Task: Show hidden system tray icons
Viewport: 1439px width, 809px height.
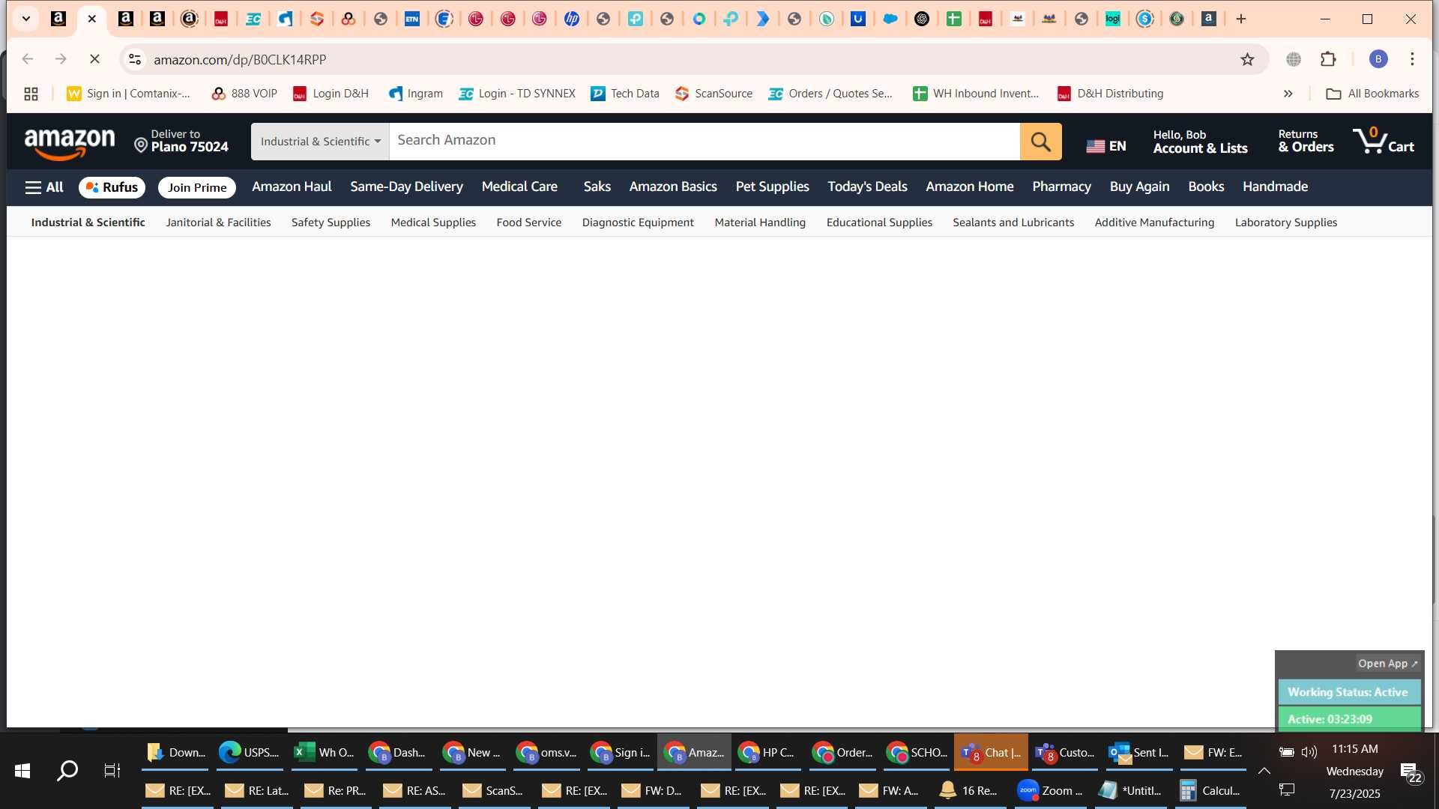Action: (x=1264, y=771)
